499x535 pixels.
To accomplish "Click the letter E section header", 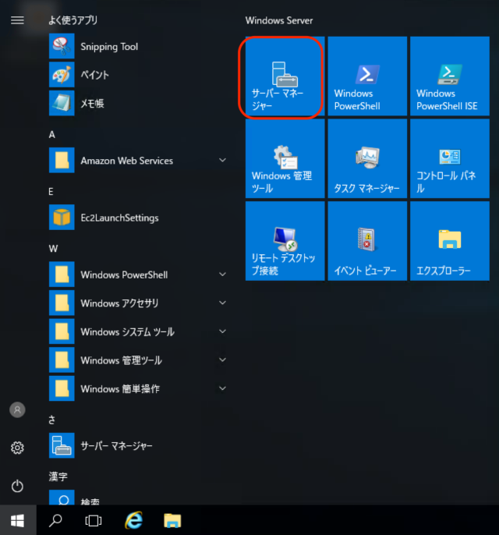I will (x=51, y=192).
